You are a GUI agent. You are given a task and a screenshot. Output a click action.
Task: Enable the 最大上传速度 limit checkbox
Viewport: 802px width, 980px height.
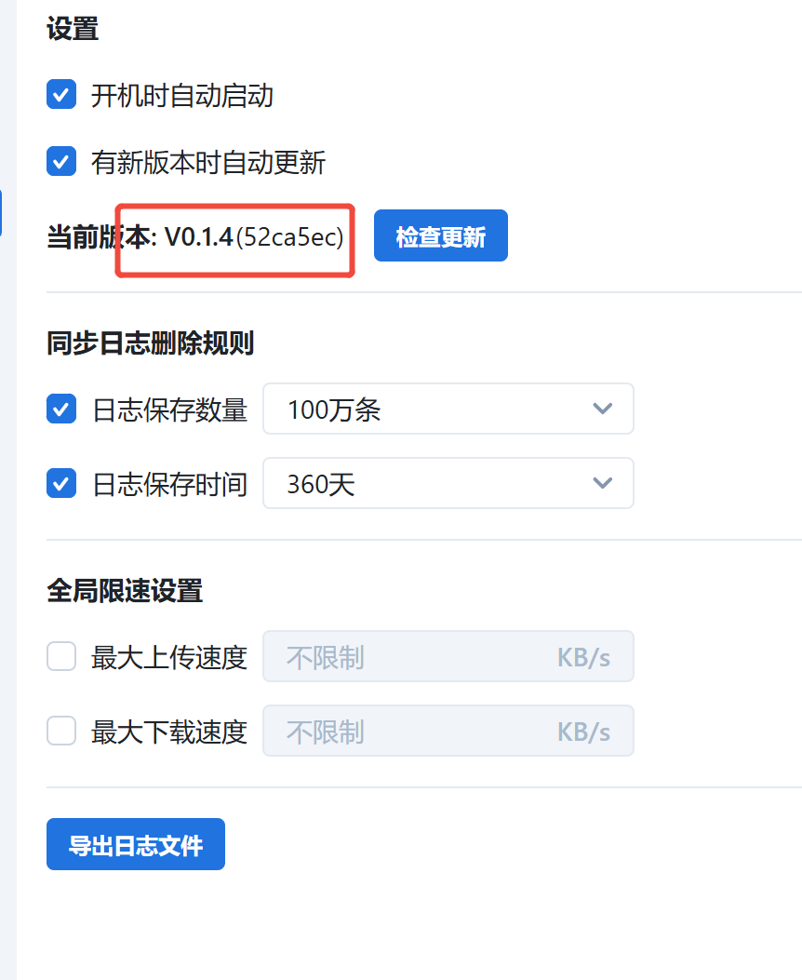(61, 658)
